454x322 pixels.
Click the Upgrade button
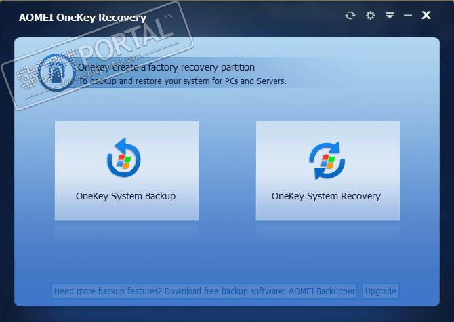click(x=380, y=291)
